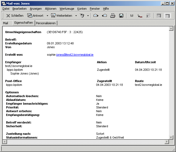Click the Antwort erbeten label
This screenshot has width=176, height=152.
tap(19, 111)
